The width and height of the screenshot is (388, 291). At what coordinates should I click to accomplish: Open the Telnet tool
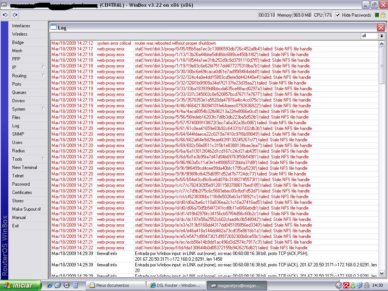click(x=18, y=176)
